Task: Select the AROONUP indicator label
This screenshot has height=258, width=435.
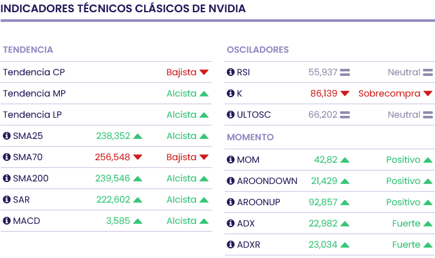Action: pyautogui.click(x=259, y=202)
